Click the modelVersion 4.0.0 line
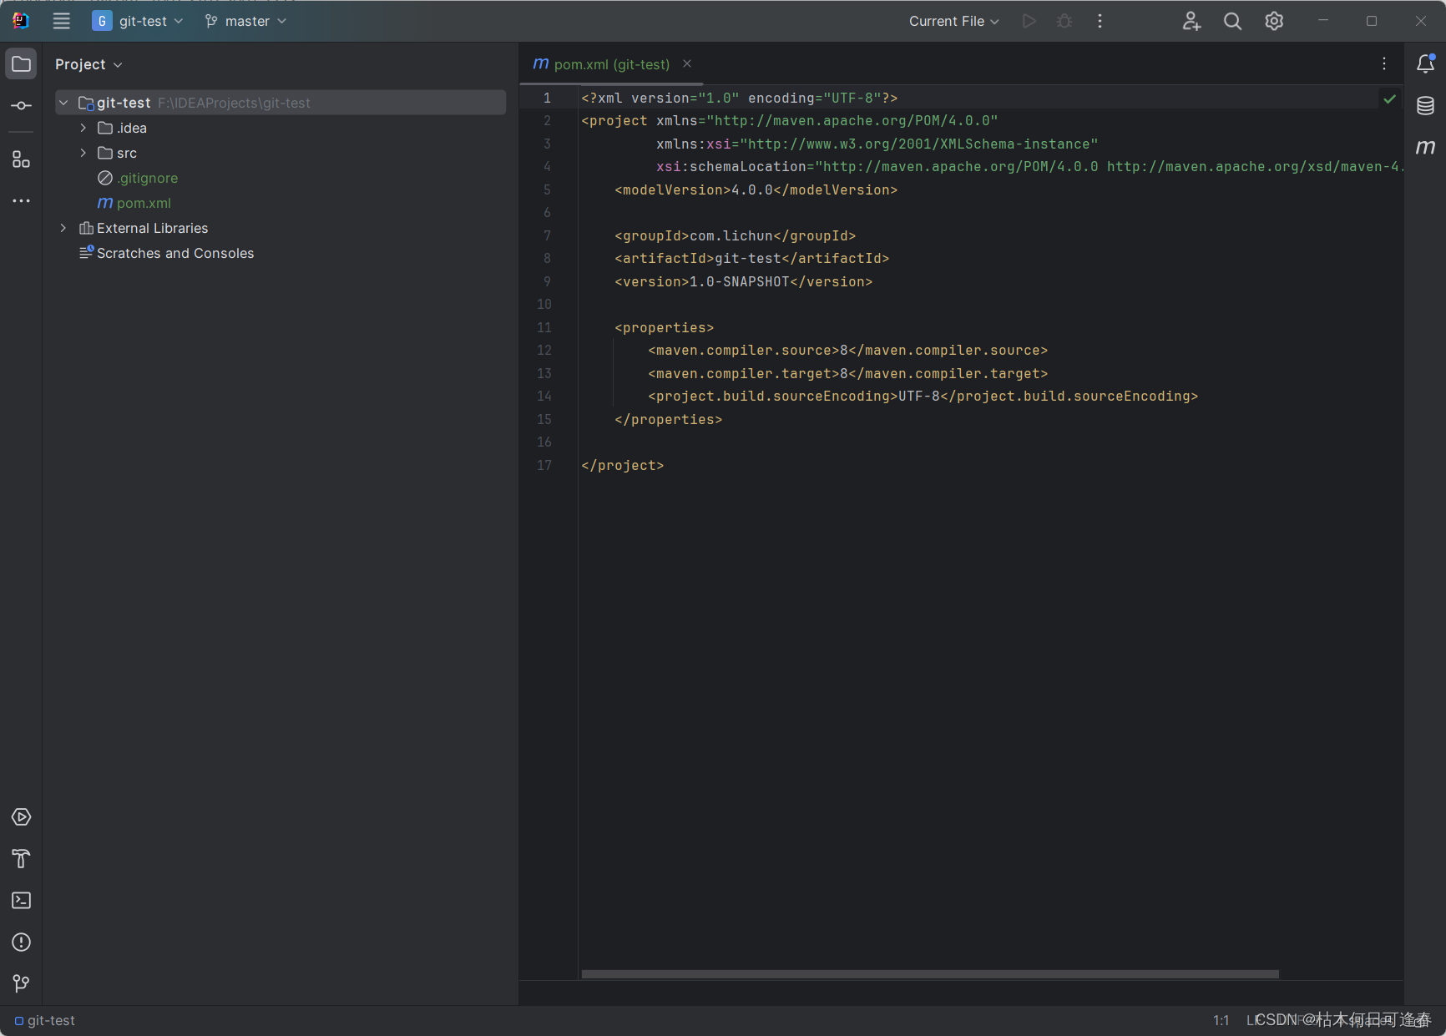The width and height of the screenshot is (1446, 1036). (x=756, y=190)
